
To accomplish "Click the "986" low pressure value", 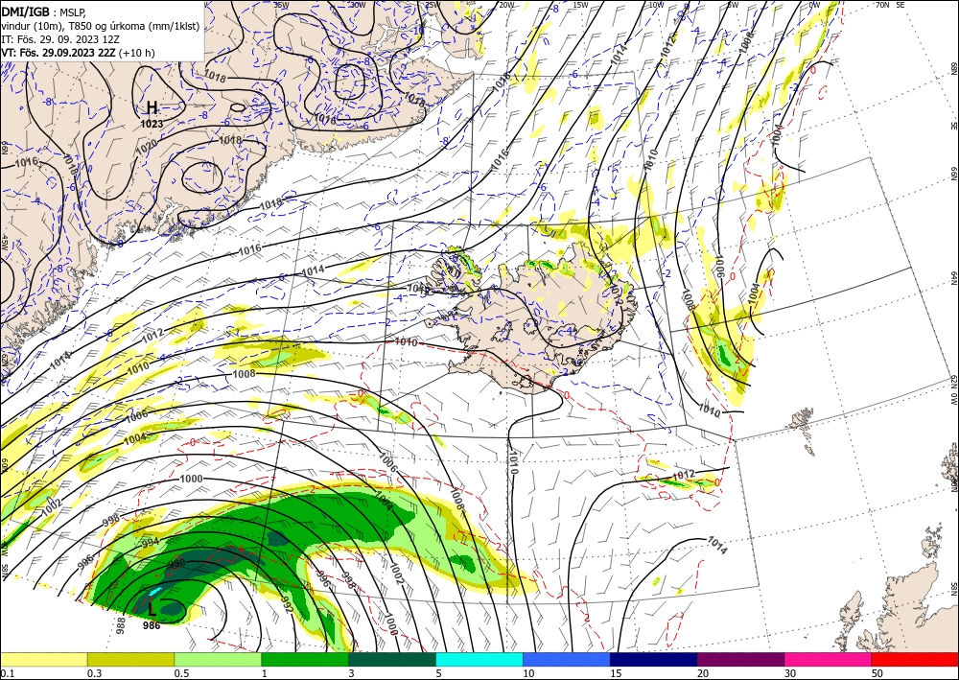I will [x=152, y=625].
